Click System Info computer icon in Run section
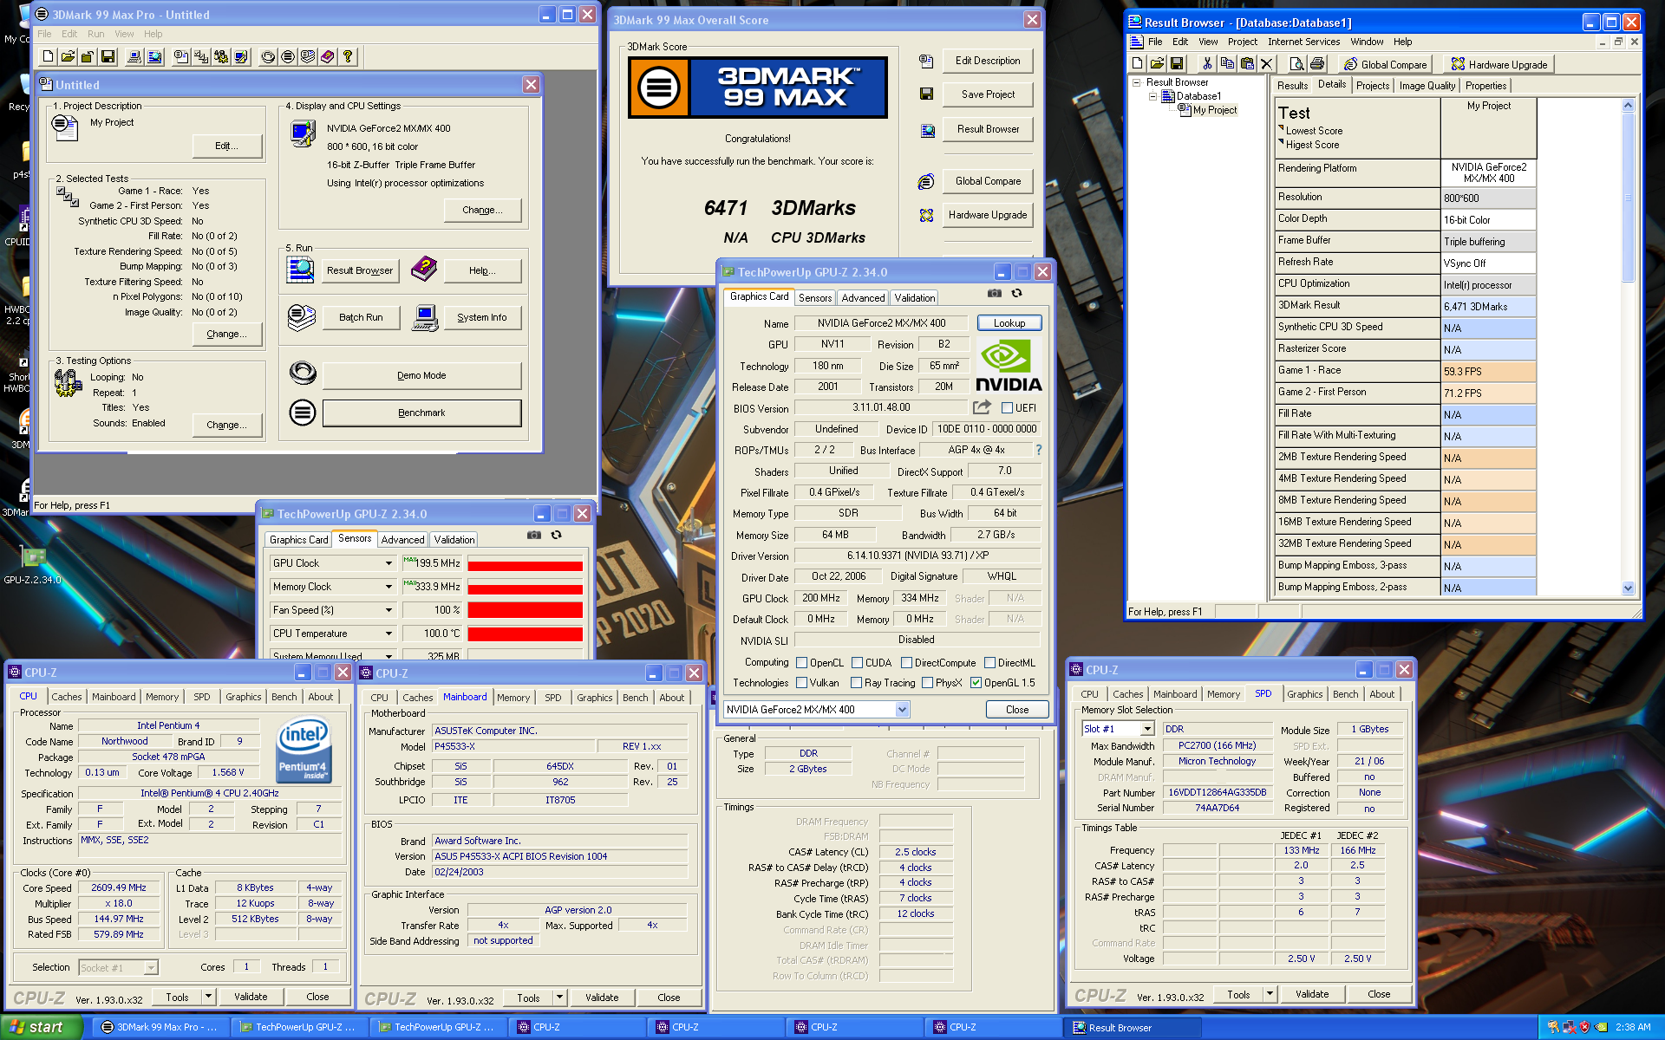The height and width of the screenshot is (1040, 1665). (425, 318)
